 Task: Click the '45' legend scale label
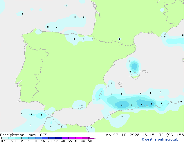[x=83, y=141]
